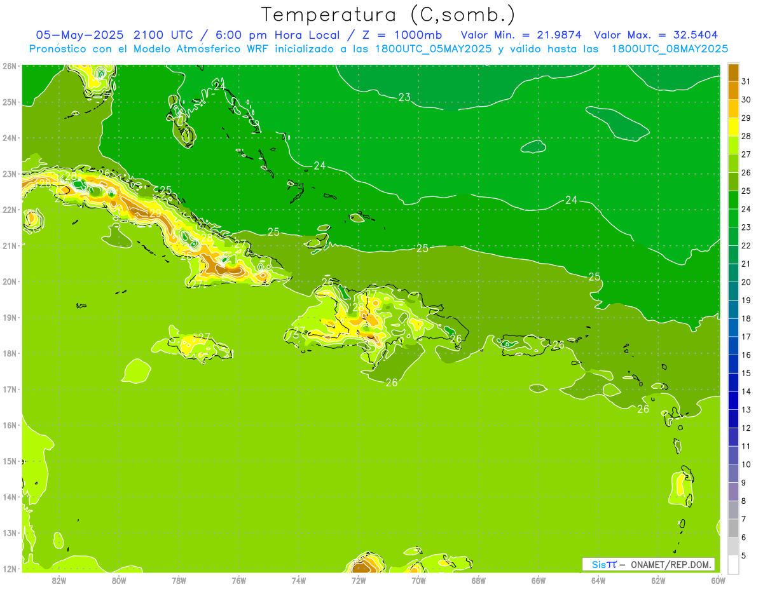
Task: Click the 'Temperatura (C,somb.)' map title
Action: point(388,14)
